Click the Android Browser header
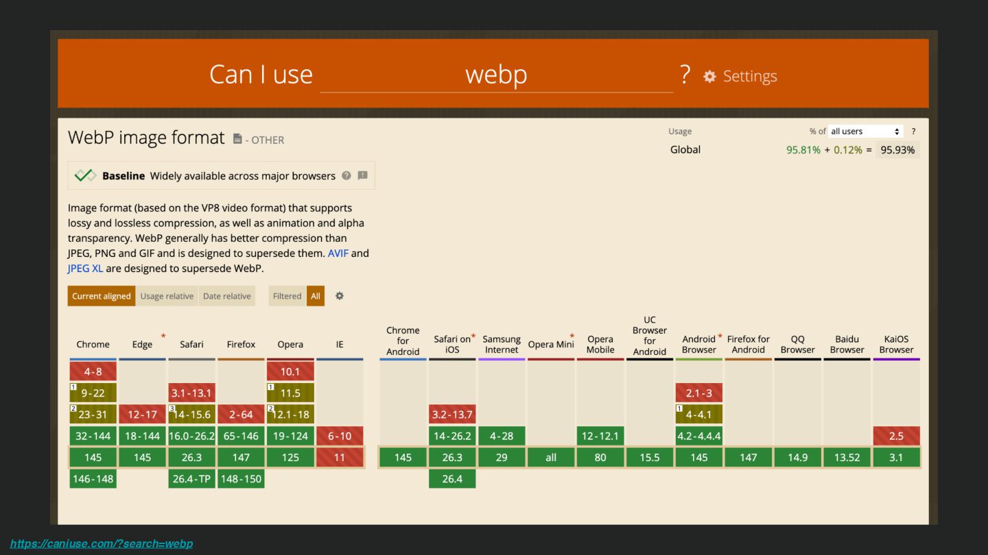This screenshot has height=555, width=988. pos(699,344)
